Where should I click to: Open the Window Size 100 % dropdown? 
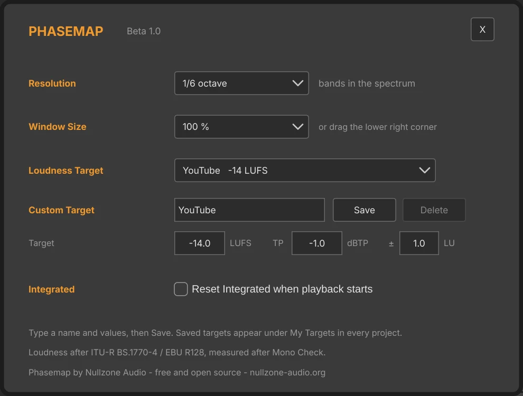point(241,127)
